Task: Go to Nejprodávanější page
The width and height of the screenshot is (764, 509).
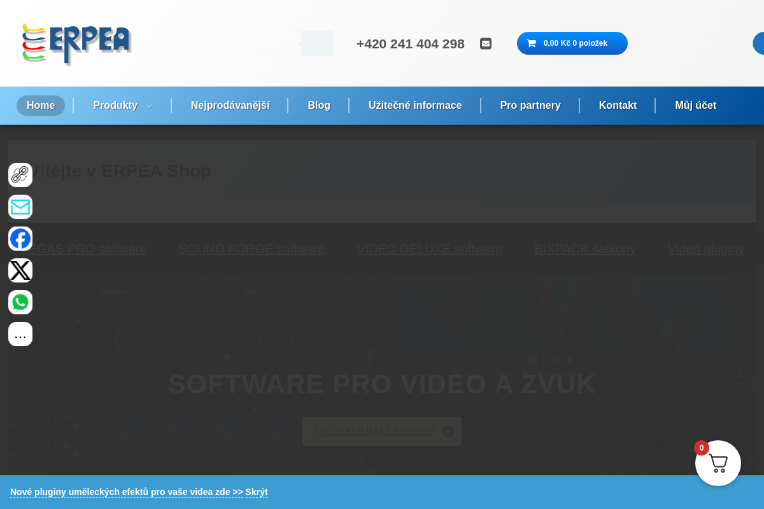Action: 230,106
